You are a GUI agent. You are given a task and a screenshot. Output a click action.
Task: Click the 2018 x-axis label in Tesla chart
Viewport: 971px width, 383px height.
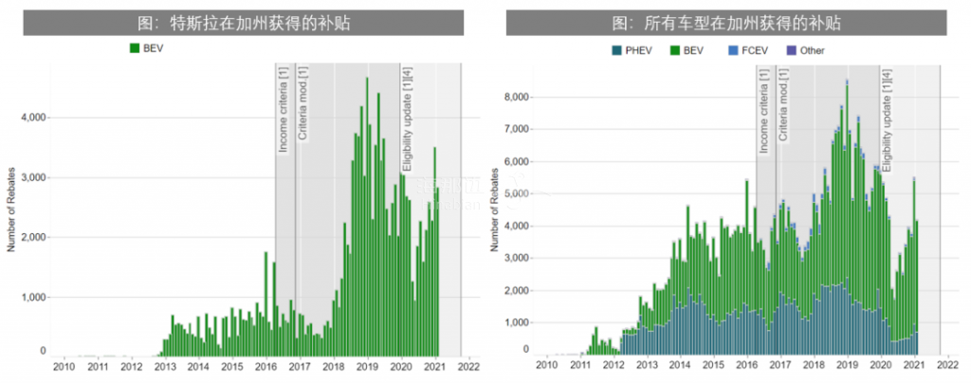pyautogui.click(x=334, y=367)
